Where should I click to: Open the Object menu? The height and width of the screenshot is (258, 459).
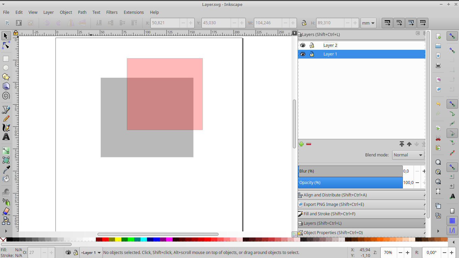(66, 12)
